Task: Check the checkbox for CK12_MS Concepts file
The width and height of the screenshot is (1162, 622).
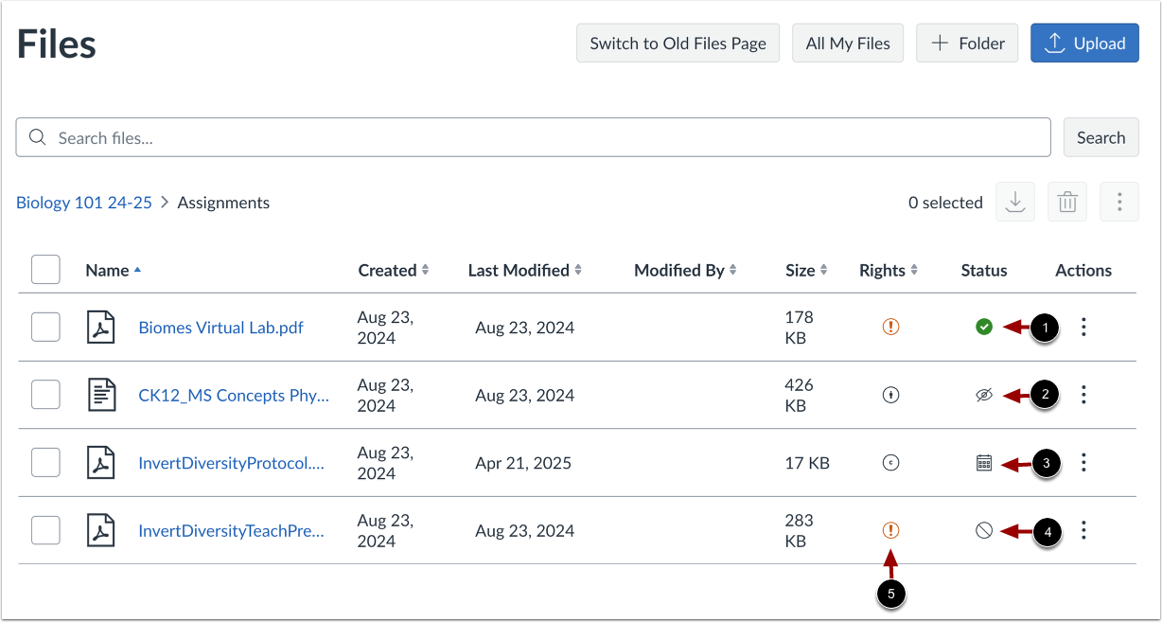Action: coord(45,395)
